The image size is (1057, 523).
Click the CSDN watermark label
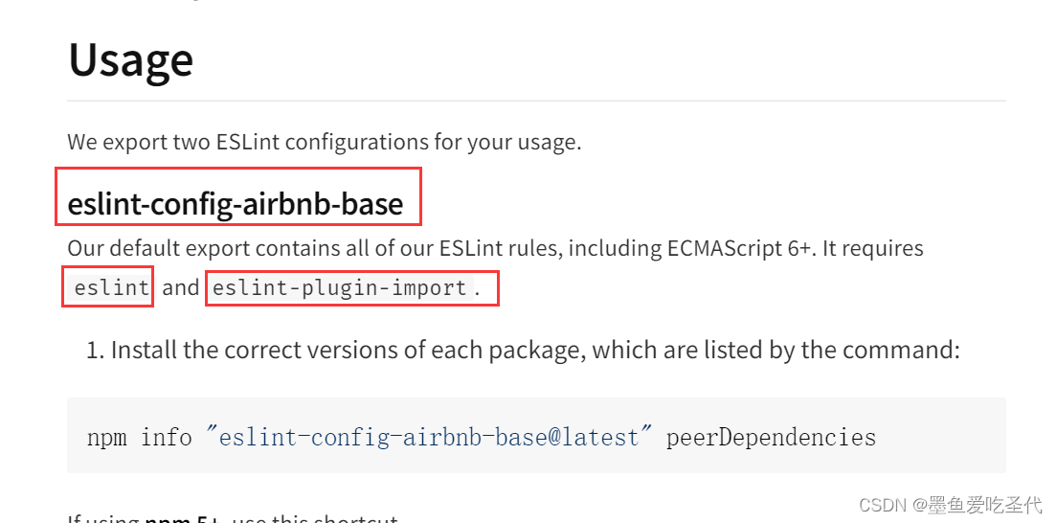885,505
